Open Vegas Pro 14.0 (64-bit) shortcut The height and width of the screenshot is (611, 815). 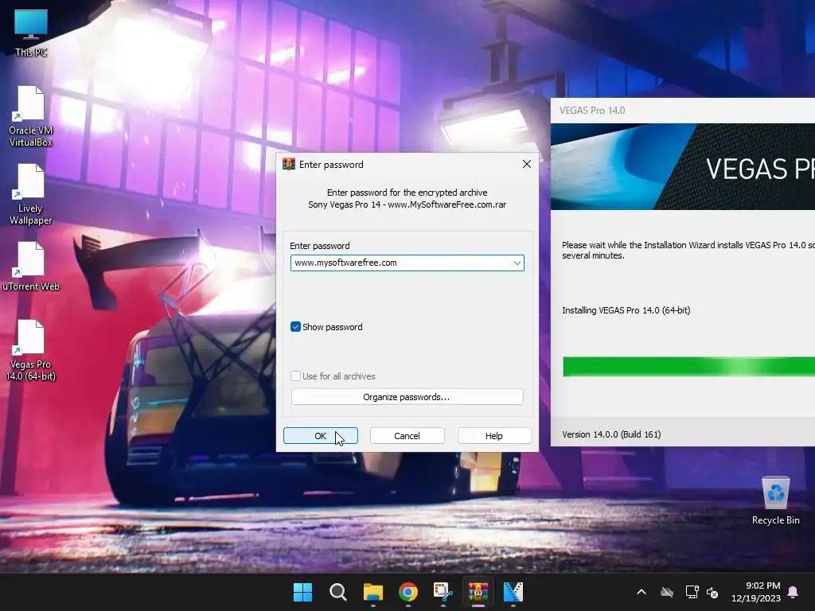31,350
